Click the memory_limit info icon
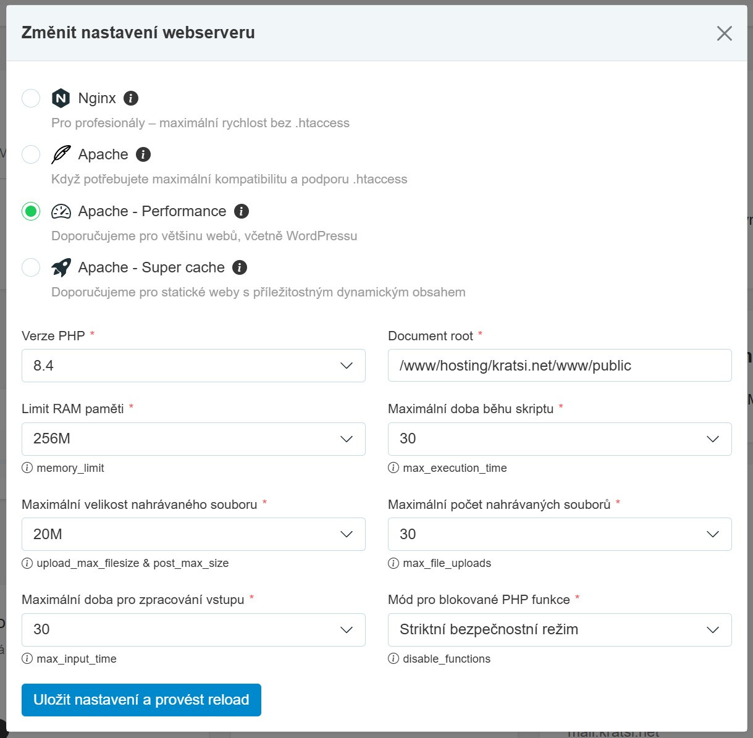This screenshot has width=753, height=738. point(27,468)
